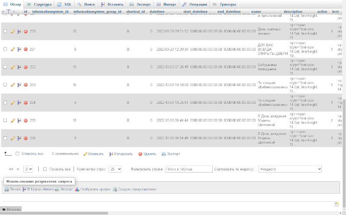Click В буфер обмена link
This screenshot has width=346, height=215.
coord(38,189)
